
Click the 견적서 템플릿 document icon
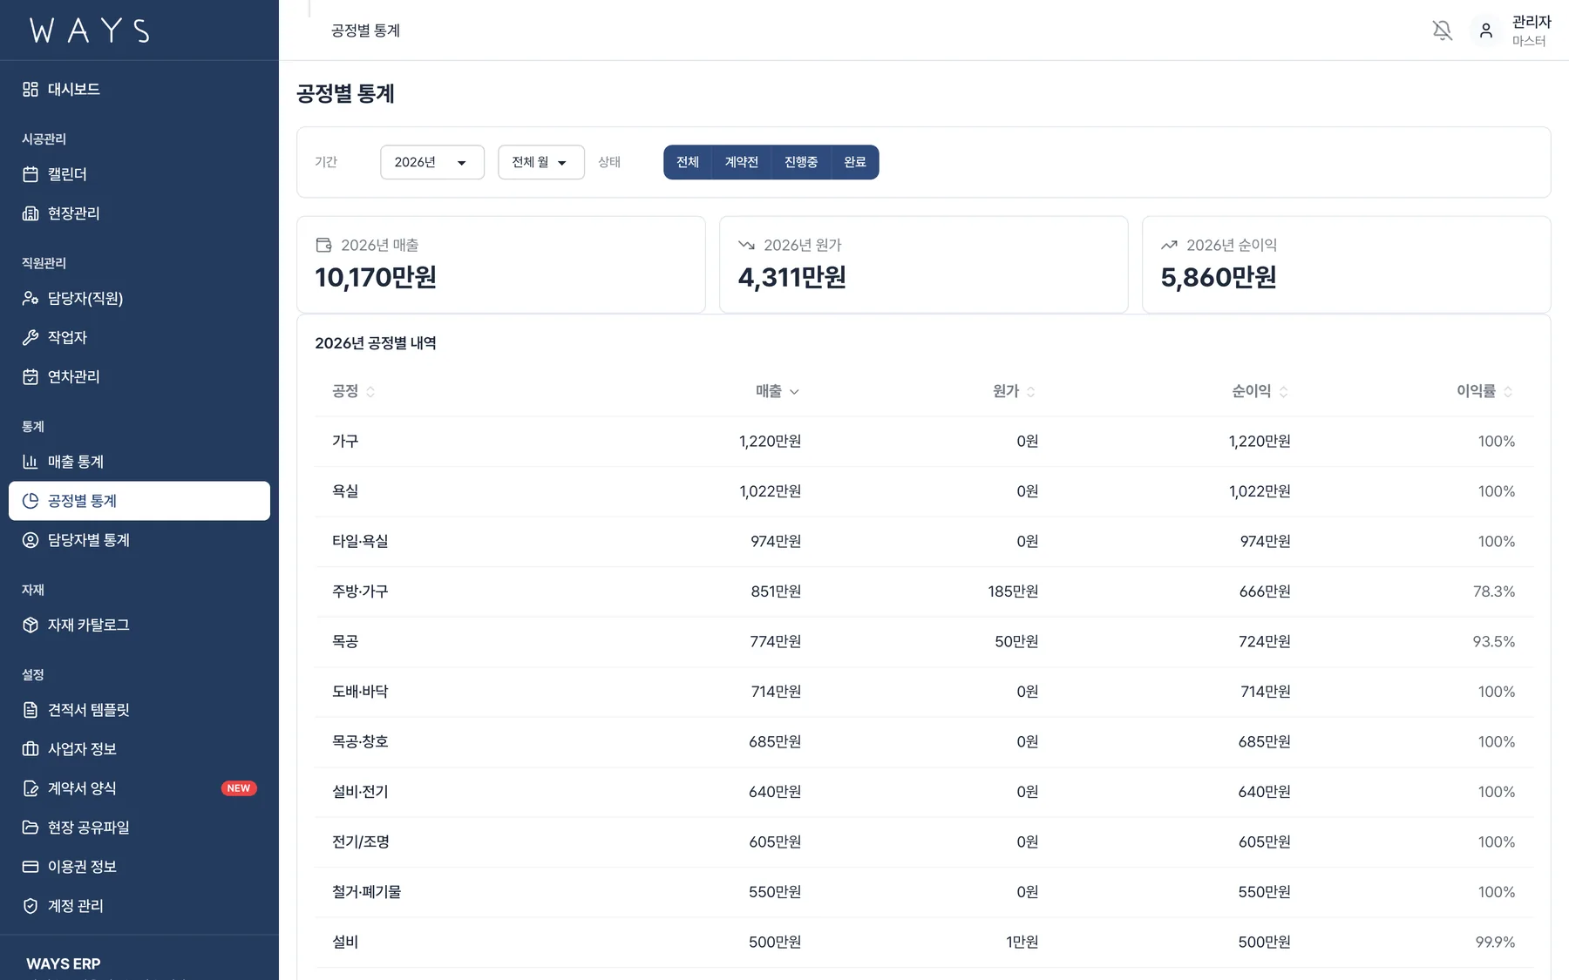pyautogui.click(x=31, y=710)
